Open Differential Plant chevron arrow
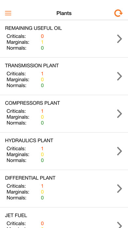This screenshot has width=128, height=228. tap(120, 188)
